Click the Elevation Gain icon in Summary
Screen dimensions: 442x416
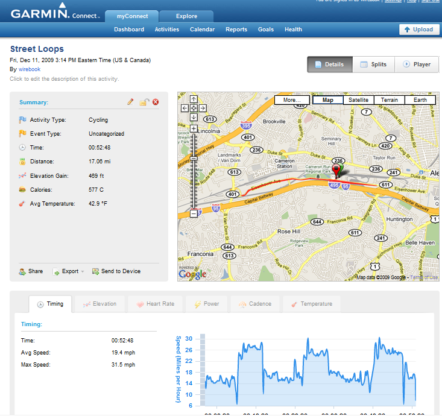[22, 175]
